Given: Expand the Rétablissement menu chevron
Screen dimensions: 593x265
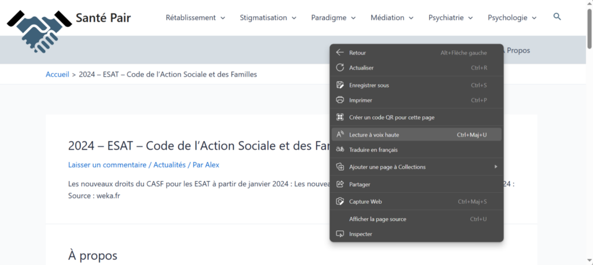Looking at the screenshot, I should [223, 18].
